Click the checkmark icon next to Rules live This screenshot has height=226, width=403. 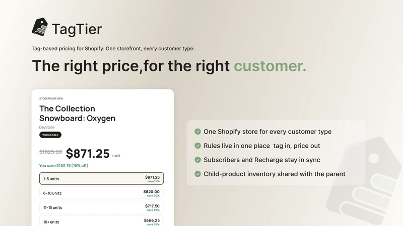click(197, 146)
